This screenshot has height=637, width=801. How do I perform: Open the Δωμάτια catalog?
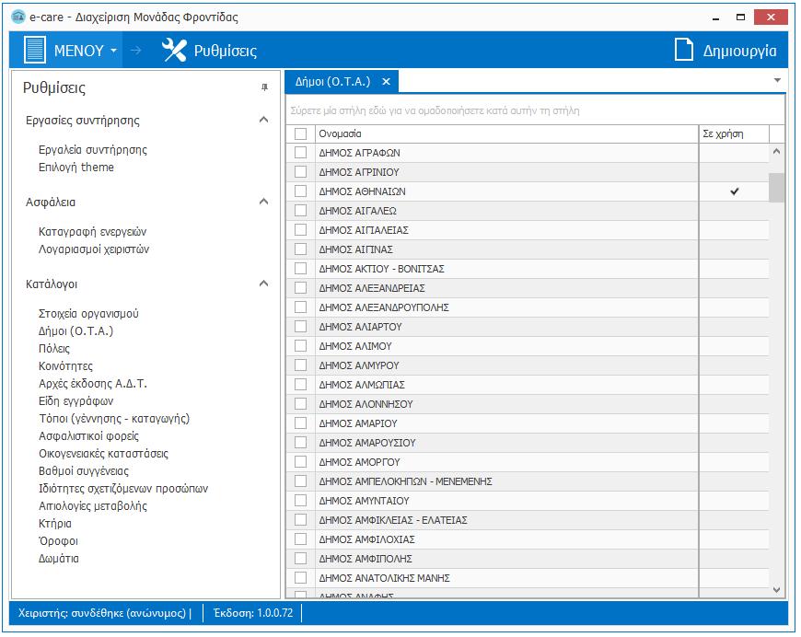(x=59, y=559)
